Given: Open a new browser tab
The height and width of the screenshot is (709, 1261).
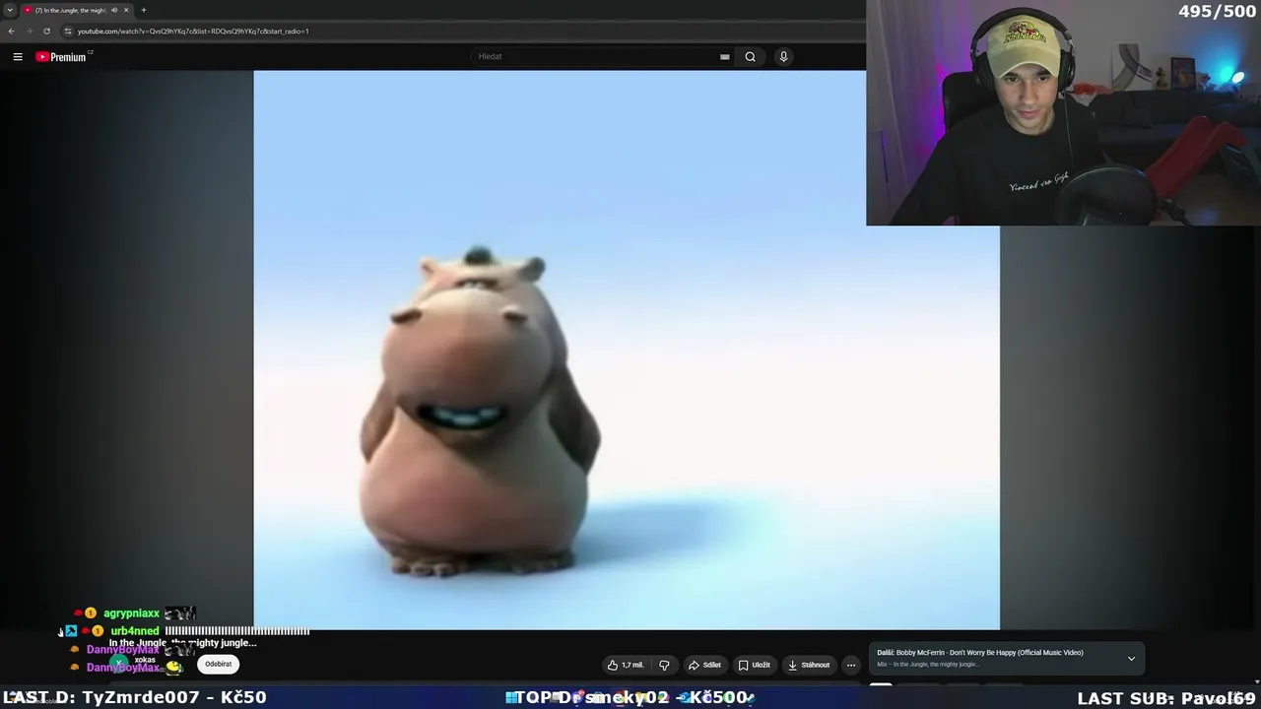Looking at the screenshot, I should click(x=144, y=10).
